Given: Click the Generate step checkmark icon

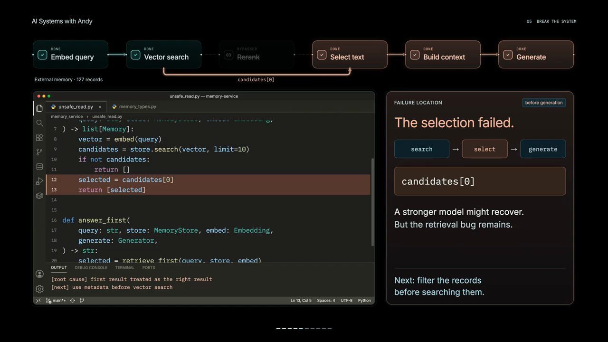Looking at the screenshot, I should [x=508, y=55].
